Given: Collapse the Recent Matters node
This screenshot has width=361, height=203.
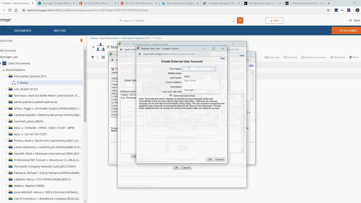Looking at the screenshot, I should click(x=3, y=70).
